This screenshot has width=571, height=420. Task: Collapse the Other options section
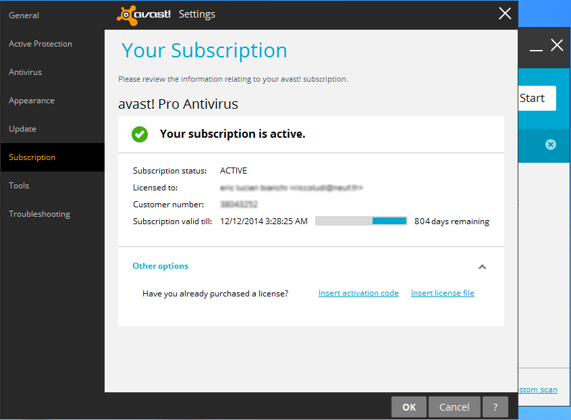coord(482,267)
